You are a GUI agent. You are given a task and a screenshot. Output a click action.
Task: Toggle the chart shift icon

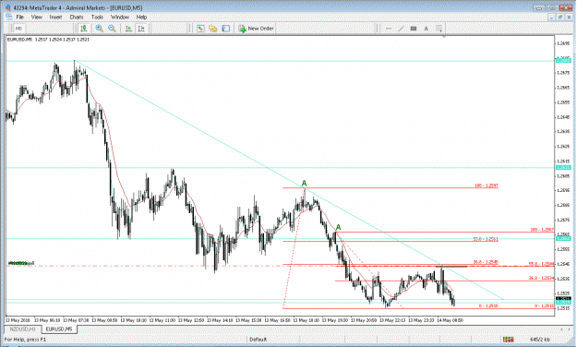[x=141, y=29]
